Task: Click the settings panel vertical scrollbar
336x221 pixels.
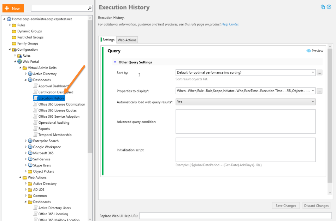Action: [330, 116]
